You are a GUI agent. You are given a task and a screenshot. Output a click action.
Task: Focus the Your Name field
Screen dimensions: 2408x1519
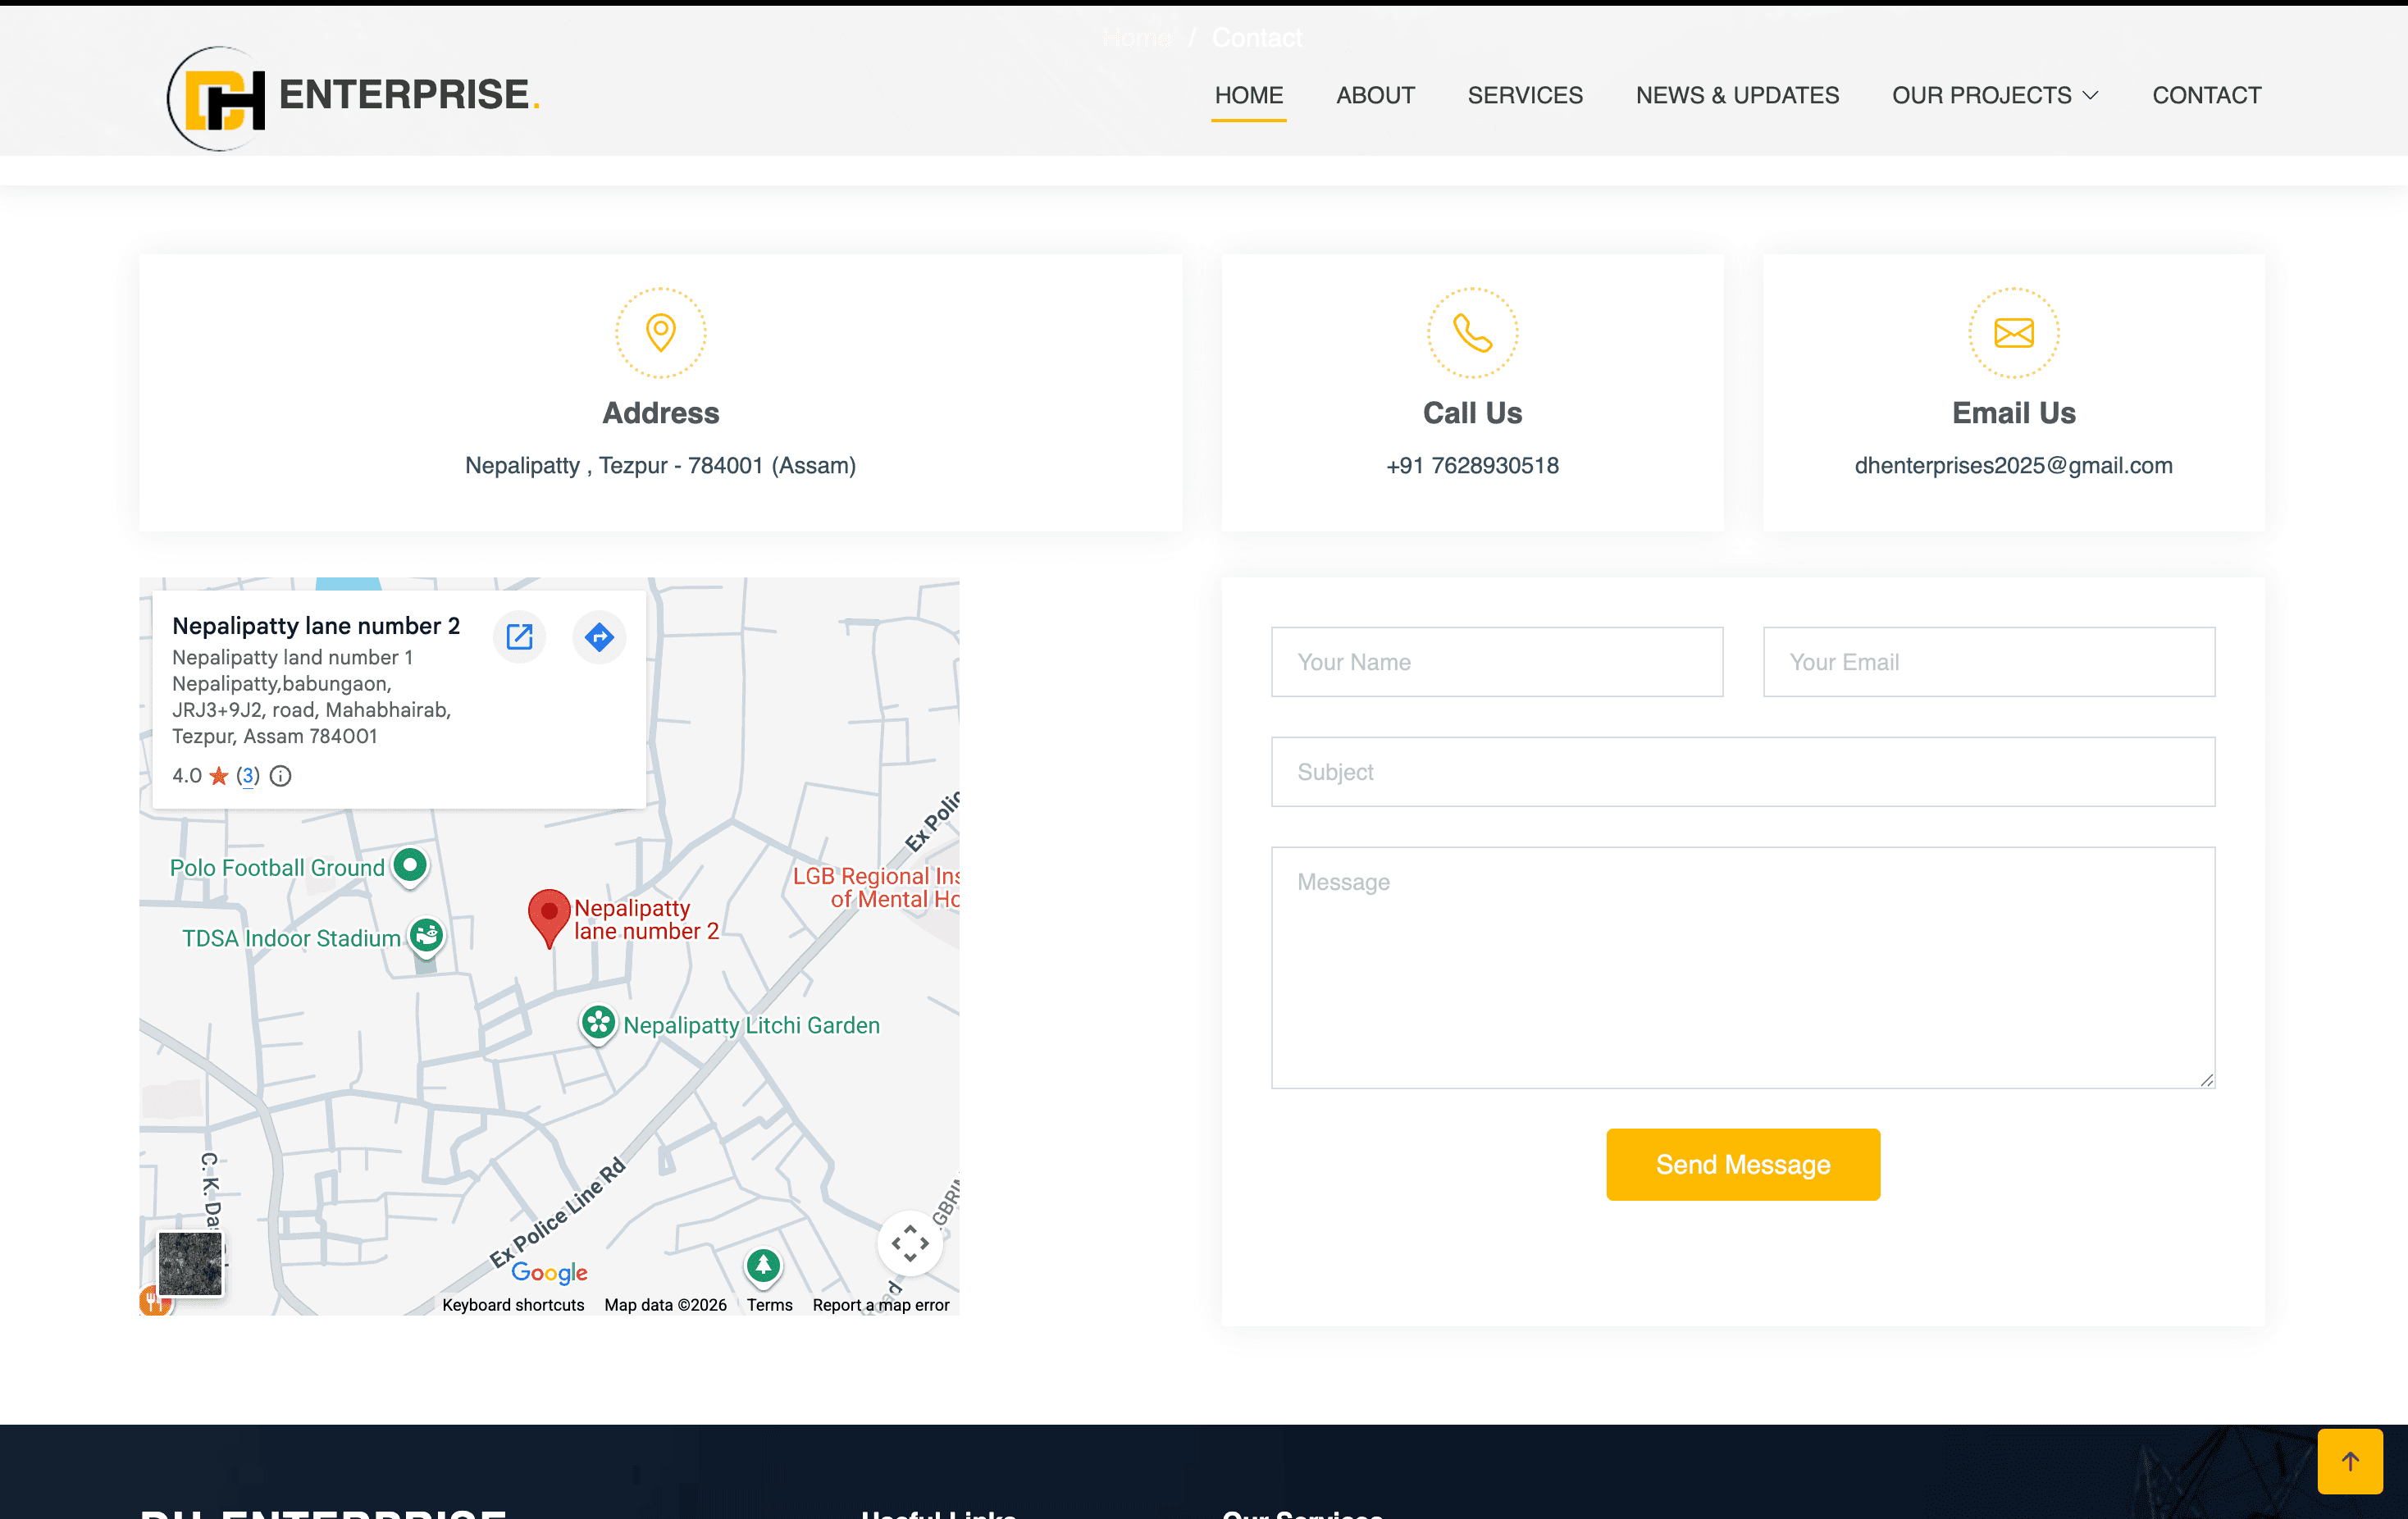click(1497, 662)
